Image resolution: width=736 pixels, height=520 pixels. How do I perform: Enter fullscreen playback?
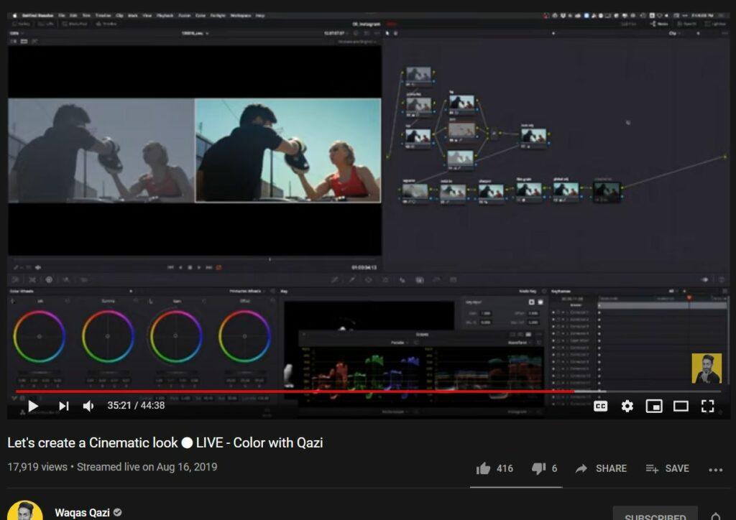point(707,407)
